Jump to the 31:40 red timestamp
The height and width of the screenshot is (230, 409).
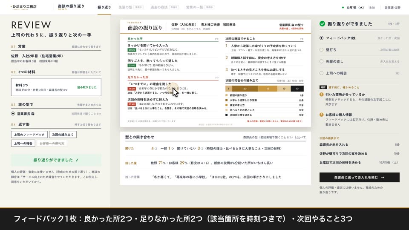pos(132,104)
